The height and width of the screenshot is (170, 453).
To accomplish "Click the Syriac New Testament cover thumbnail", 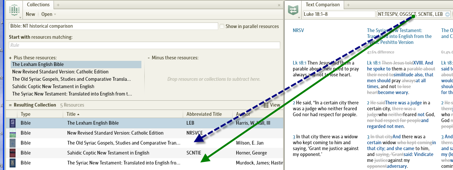I will click(13, 163).
